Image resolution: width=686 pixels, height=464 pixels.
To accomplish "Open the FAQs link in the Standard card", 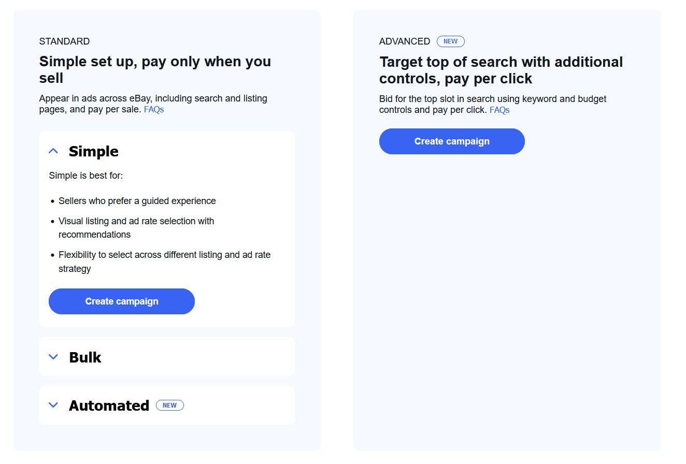I will pos(154,109).
